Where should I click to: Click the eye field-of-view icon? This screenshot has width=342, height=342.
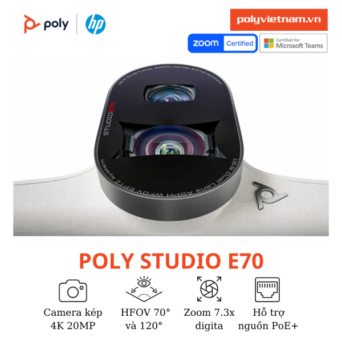(x=144, y=289)
